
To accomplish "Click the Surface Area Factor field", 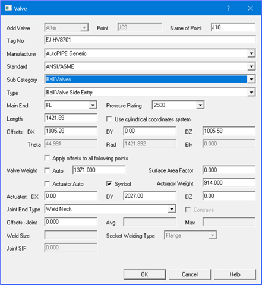I will pos(229,170).
